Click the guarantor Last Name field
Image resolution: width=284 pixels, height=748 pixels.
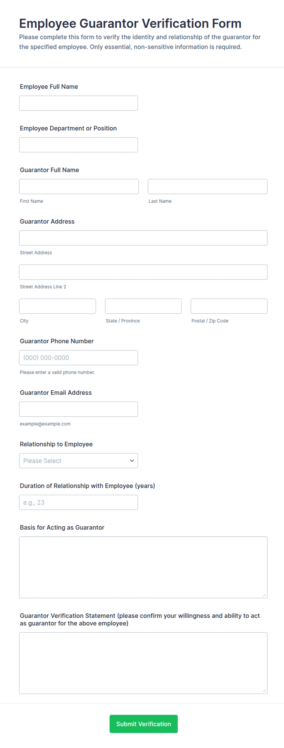(x=207, y=186)
